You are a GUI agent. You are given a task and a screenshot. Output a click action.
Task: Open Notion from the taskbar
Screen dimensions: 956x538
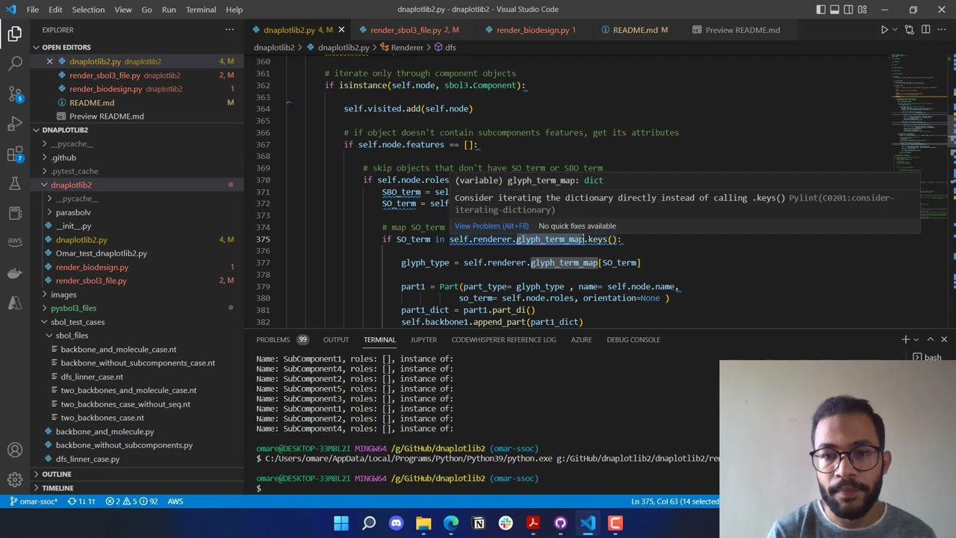[x=479, y=523]
